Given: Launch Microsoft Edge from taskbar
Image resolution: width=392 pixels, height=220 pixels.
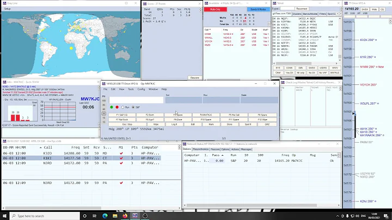Looking at the screenshot, I should click(105, 216).
